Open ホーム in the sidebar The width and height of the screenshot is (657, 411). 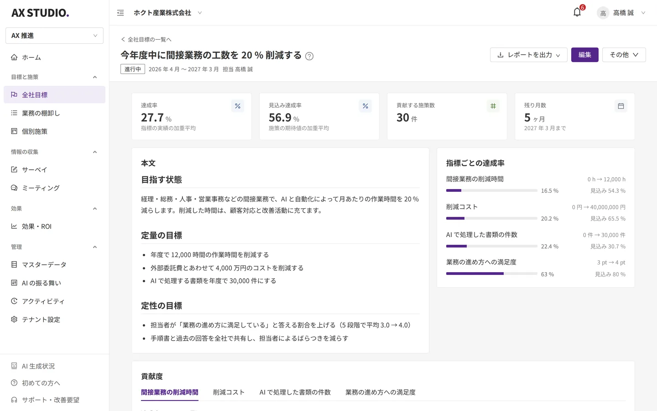[x=54, y=57]
